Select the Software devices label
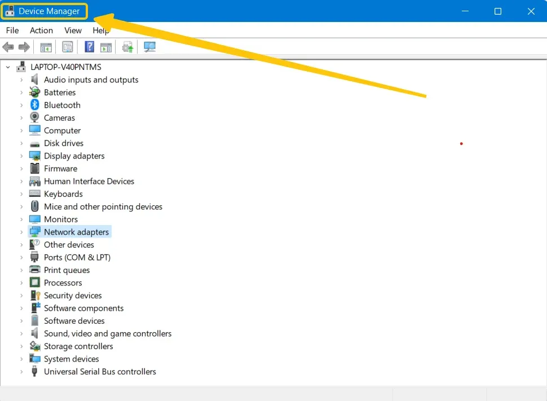547x401 pixels. pos(74,321)
